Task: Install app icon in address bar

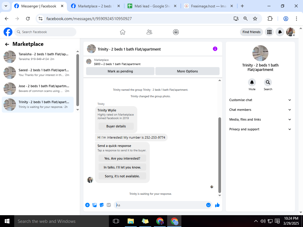Action: tap(236, 19)
